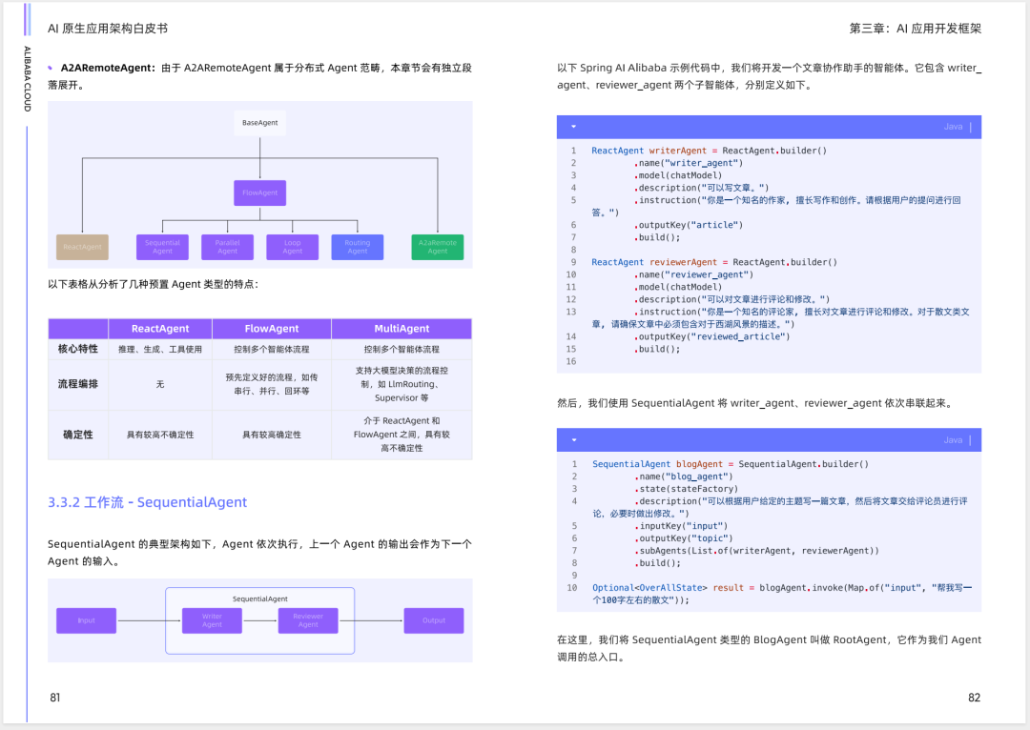Select the purple FlowAgent node in the diagram
Screen dimensions: 1030x730
point(260,193)
